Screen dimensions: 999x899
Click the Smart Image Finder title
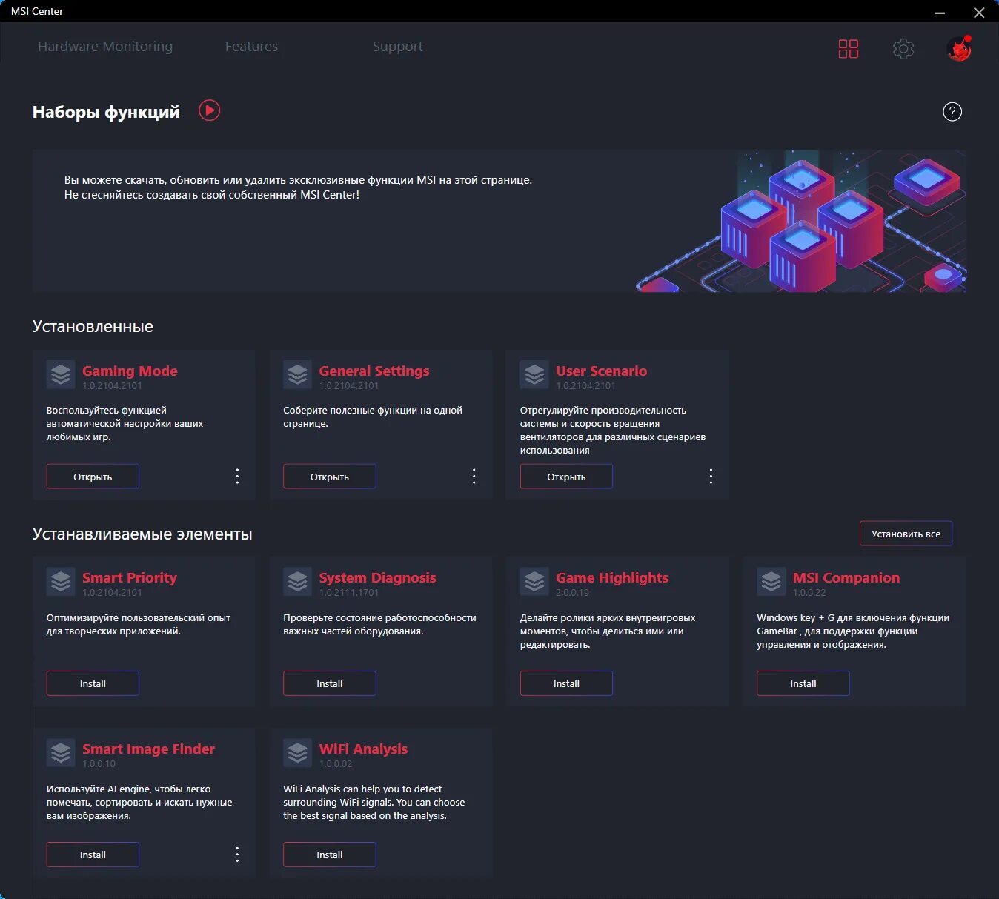click(148, 749)
